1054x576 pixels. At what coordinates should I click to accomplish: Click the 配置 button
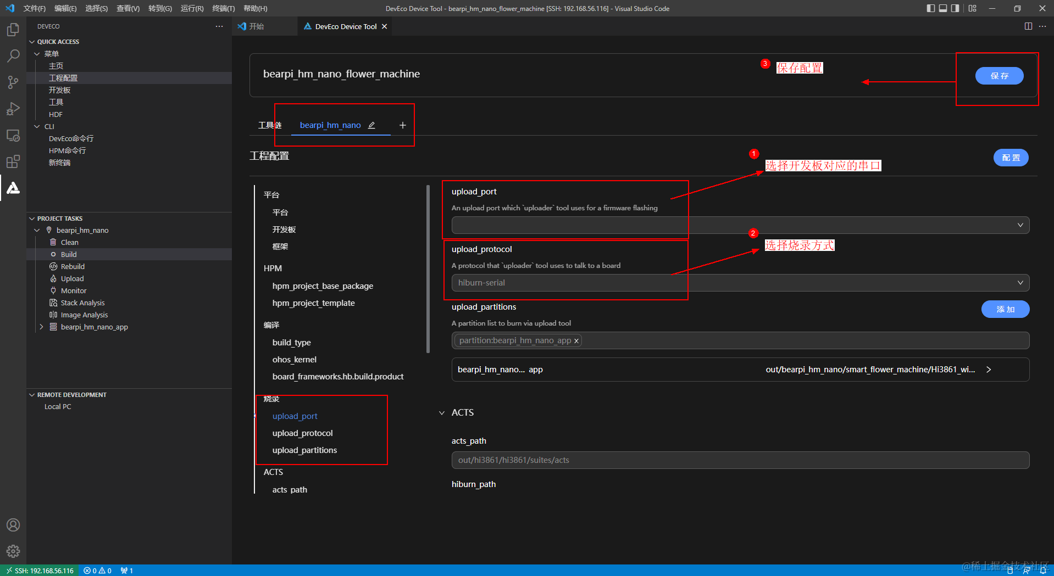(x=1011, y=158)
